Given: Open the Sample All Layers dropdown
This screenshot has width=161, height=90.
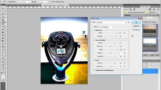Looking at the screenshot, I should (x=43, y=2).
